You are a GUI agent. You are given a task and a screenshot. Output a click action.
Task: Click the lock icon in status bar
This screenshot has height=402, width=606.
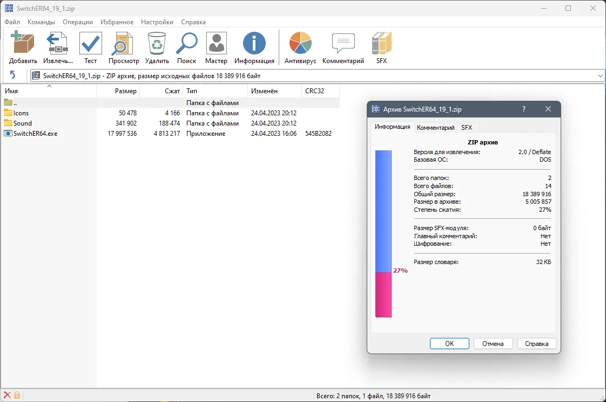click(17, 395)
